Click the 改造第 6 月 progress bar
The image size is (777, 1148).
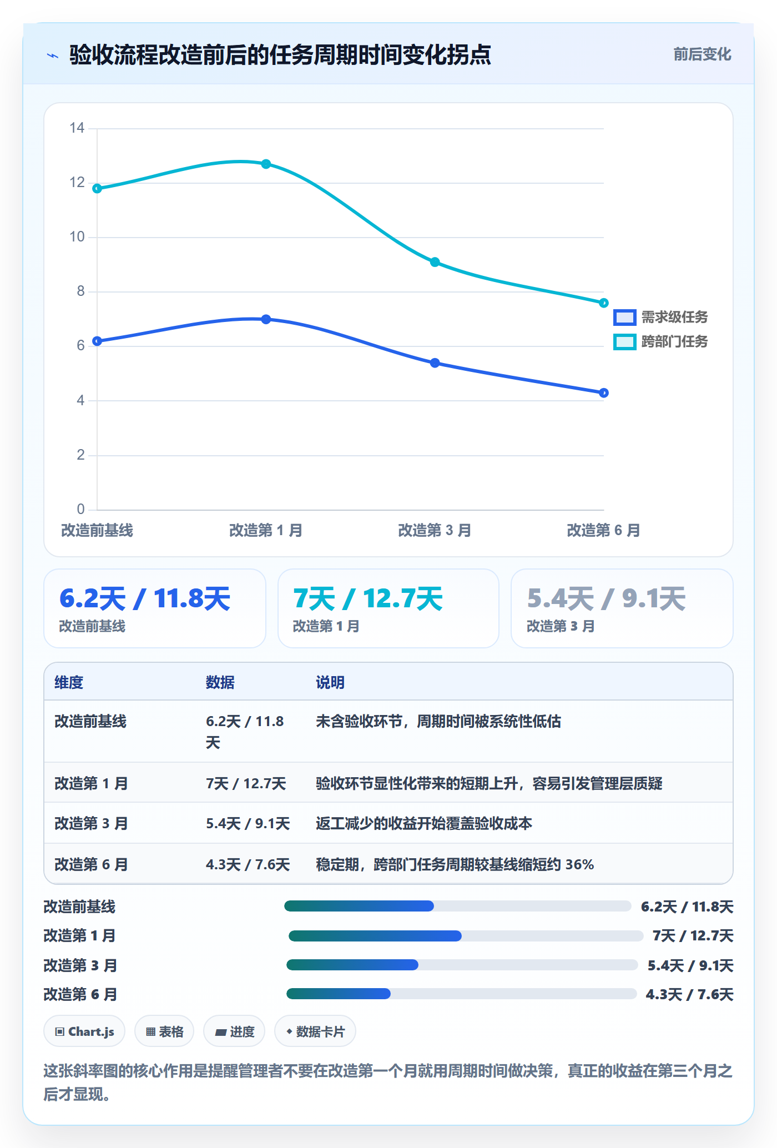(x=462, y=994)
